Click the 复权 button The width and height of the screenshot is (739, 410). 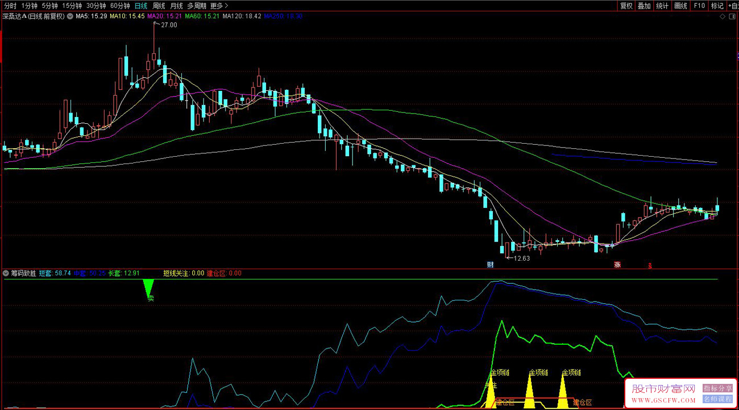click(x=626, y=6)
